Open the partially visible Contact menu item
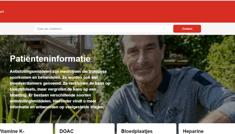This screenshot has width=235, height=134. tap(2, 12)
